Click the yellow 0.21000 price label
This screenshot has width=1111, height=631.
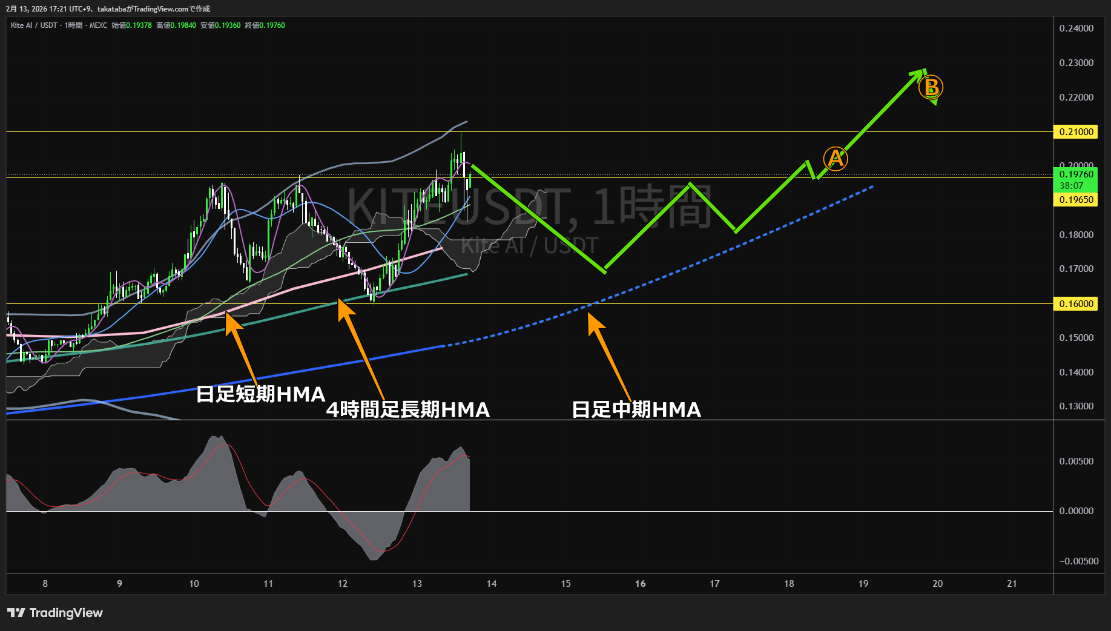[1076, 132]
